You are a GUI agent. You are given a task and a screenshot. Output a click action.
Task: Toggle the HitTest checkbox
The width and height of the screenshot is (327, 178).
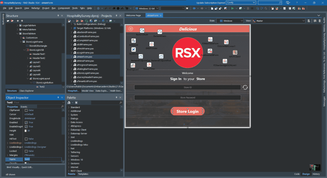[26, 139]
